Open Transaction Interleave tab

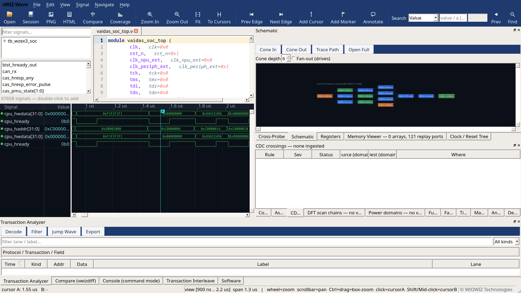[x=190, y=281]
